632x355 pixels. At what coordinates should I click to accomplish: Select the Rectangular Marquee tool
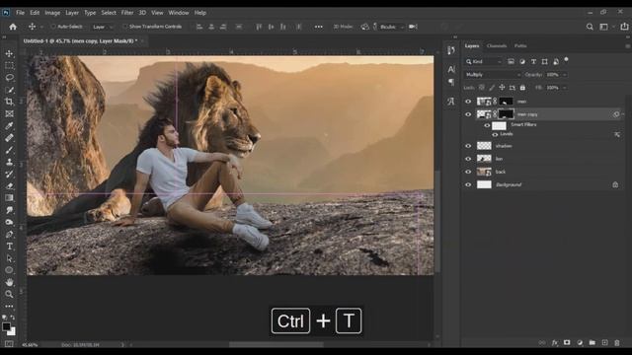(x=9, y=66)
